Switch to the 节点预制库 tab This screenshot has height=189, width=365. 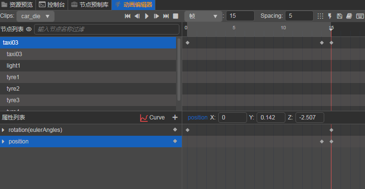90,5
